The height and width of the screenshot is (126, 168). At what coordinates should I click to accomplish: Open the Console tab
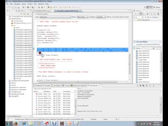(x=66, y=85)
